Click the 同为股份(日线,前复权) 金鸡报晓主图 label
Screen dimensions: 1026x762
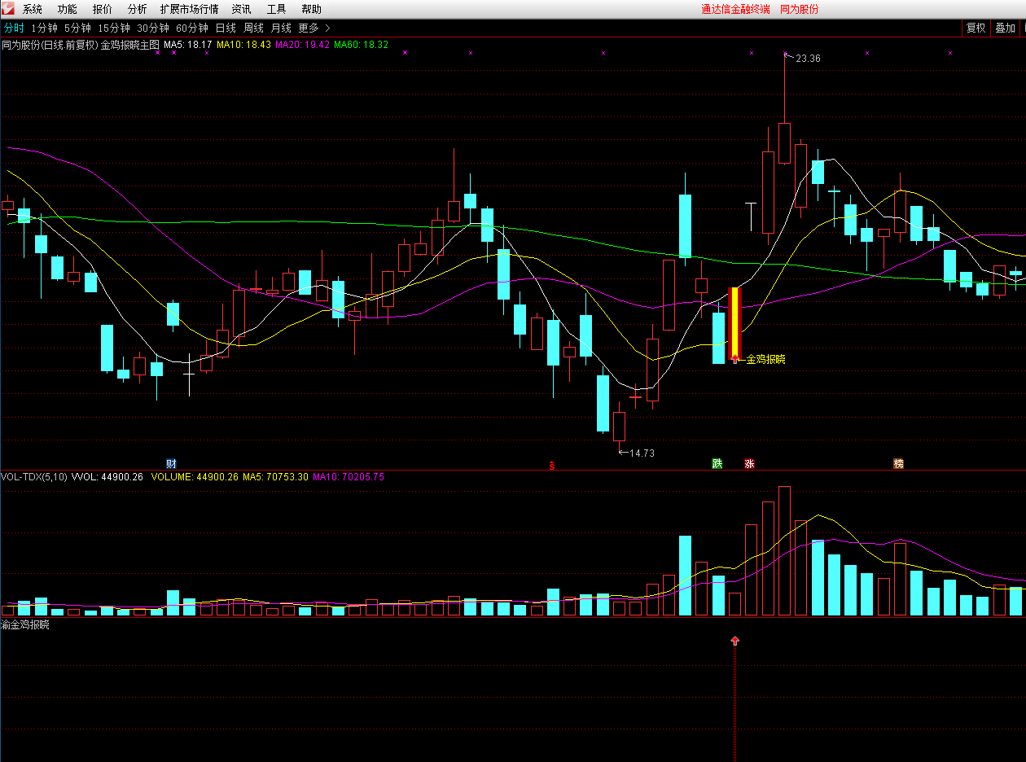pos(81,45)
